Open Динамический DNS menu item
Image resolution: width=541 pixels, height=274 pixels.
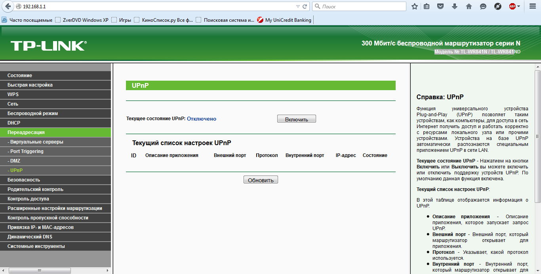click(55, 237)
